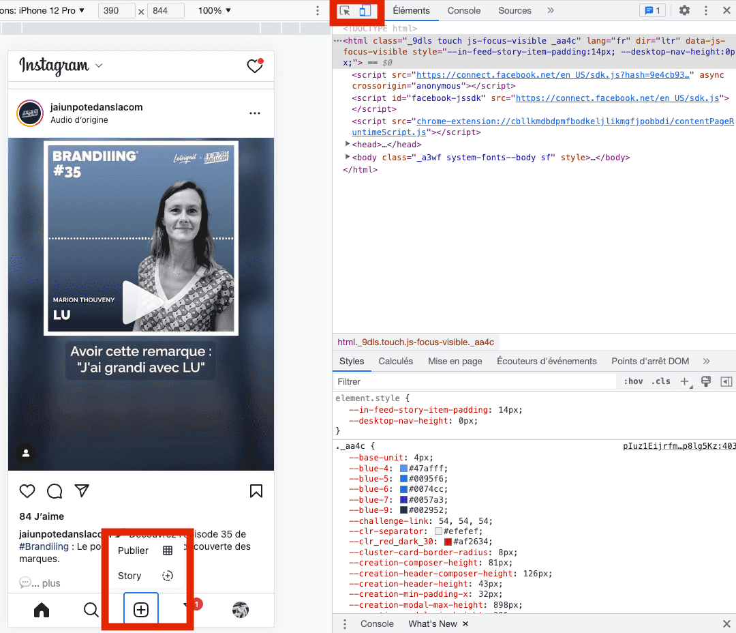Open DevTools settings gear
This screenshot has height=633, width=736.
point(684,10)
